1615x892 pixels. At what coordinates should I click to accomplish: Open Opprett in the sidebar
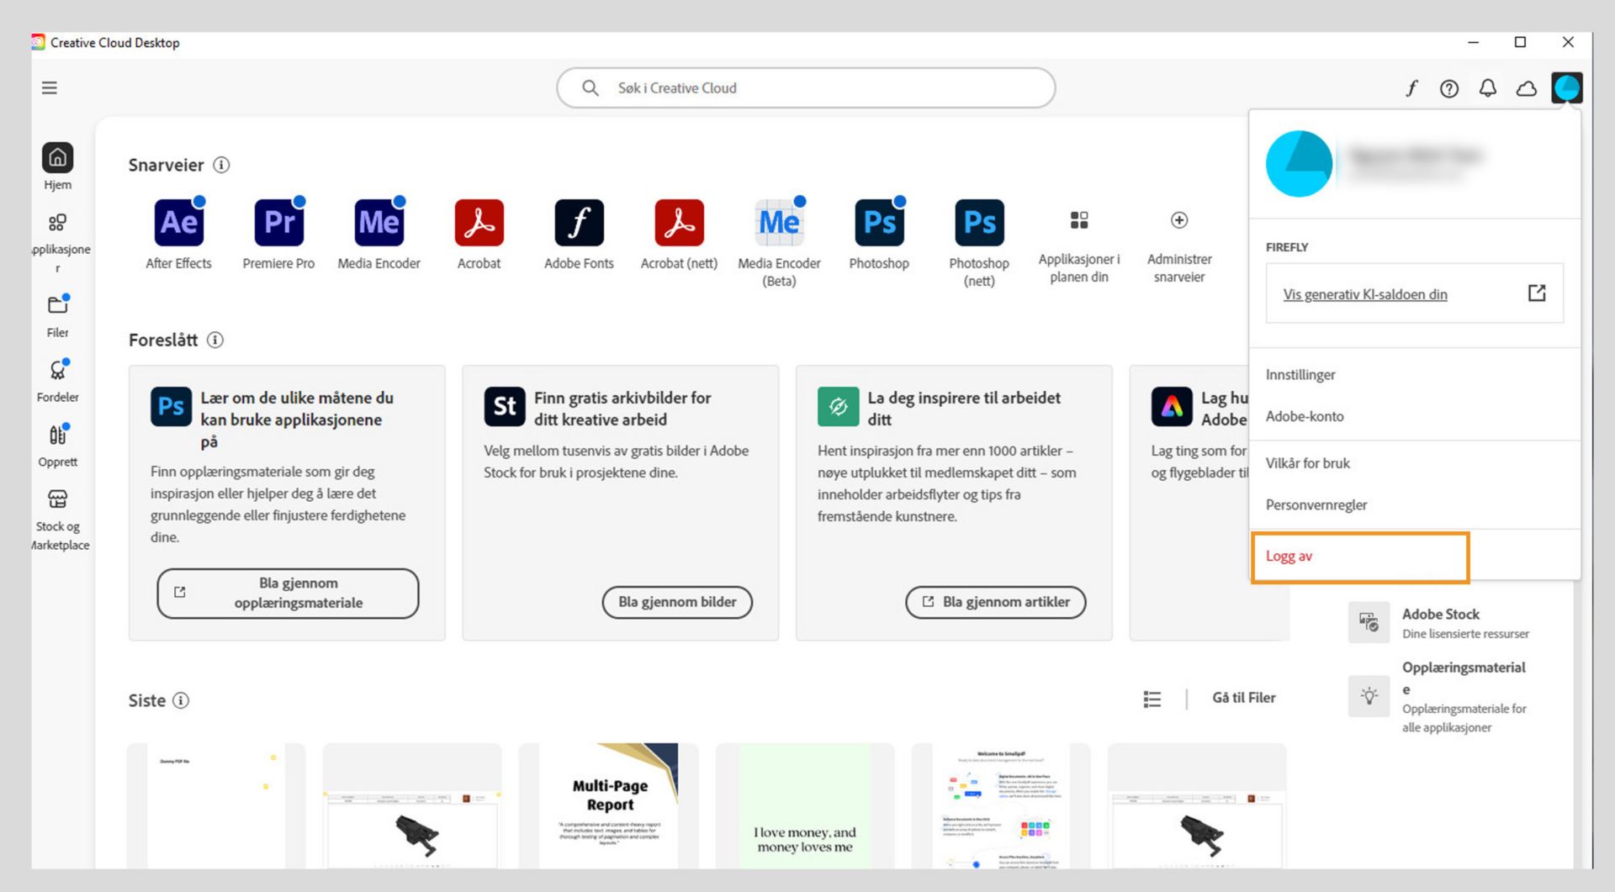point(58,445)
